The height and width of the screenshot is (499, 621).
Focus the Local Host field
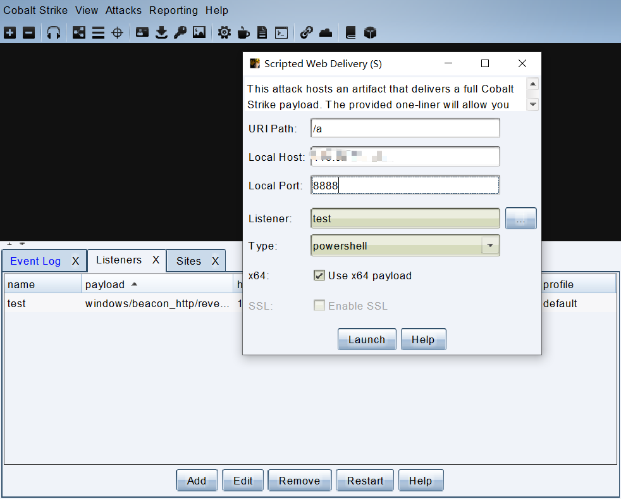[x=405, y=156]
